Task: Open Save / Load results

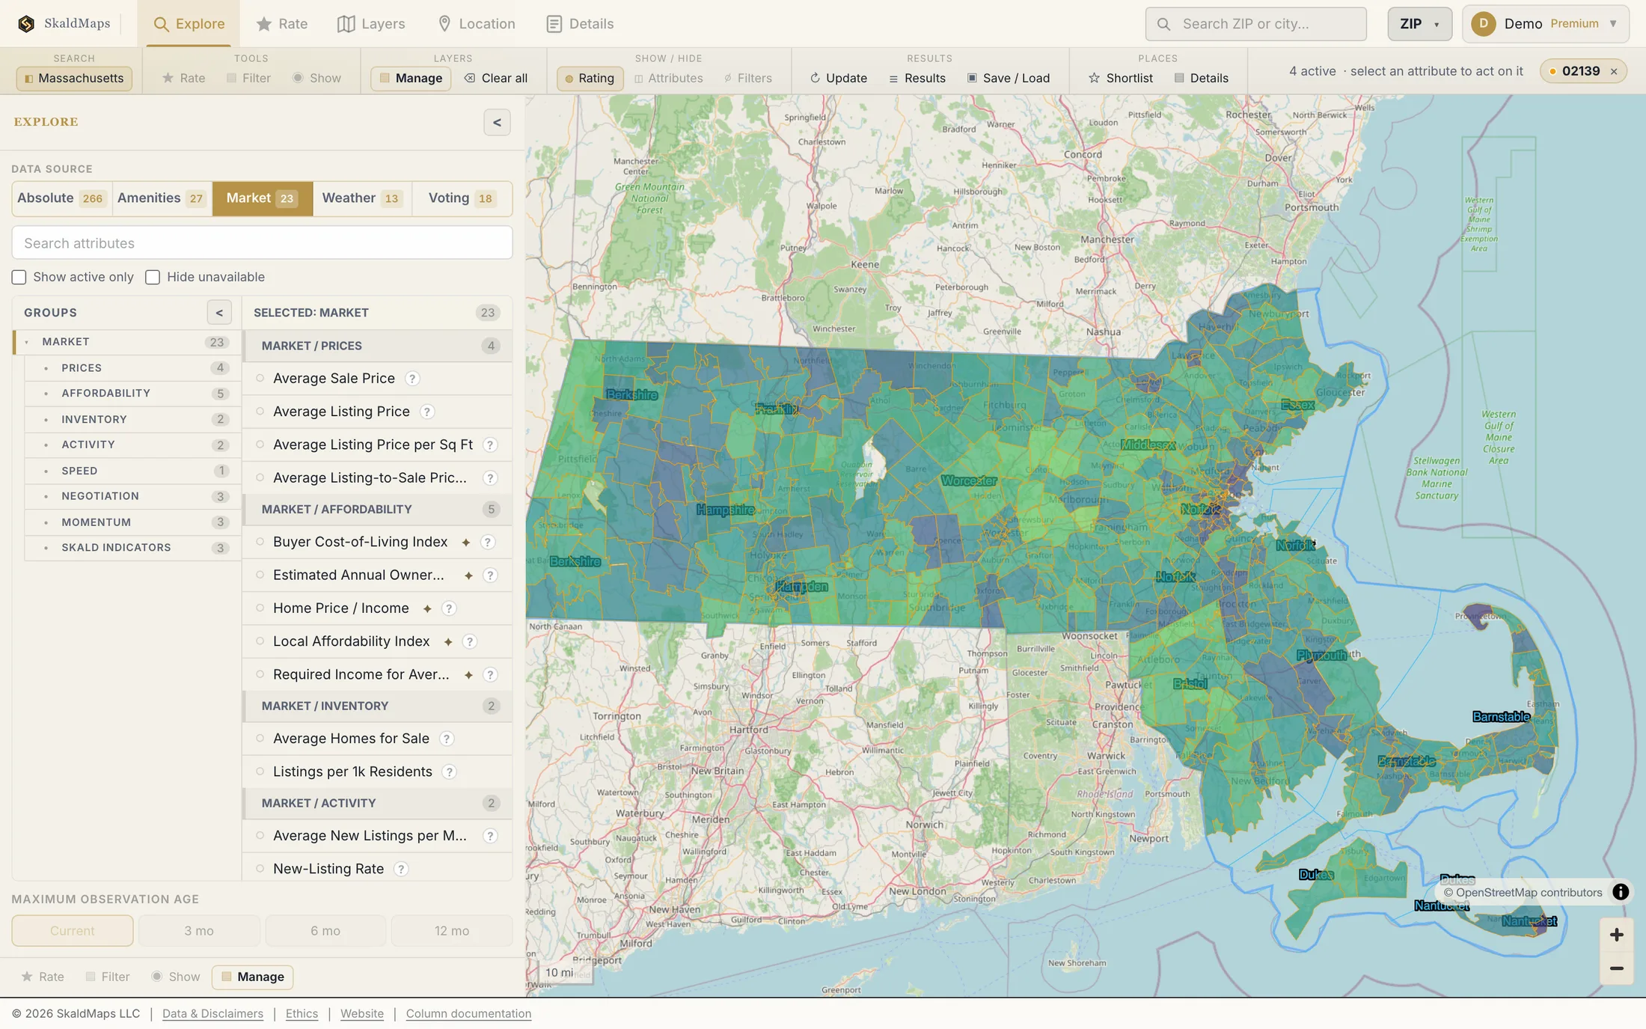Action: [1009, 78]
